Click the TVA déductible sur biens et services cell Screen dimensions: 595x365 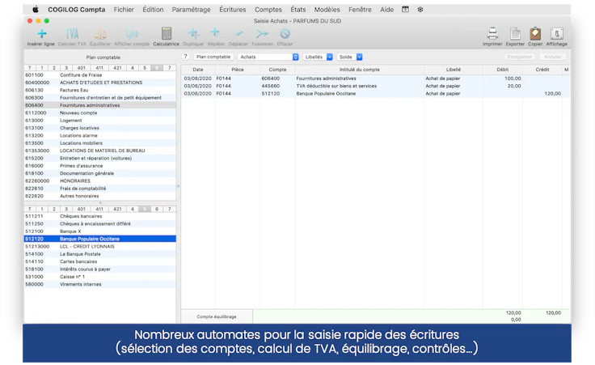(x=360, y=86)
